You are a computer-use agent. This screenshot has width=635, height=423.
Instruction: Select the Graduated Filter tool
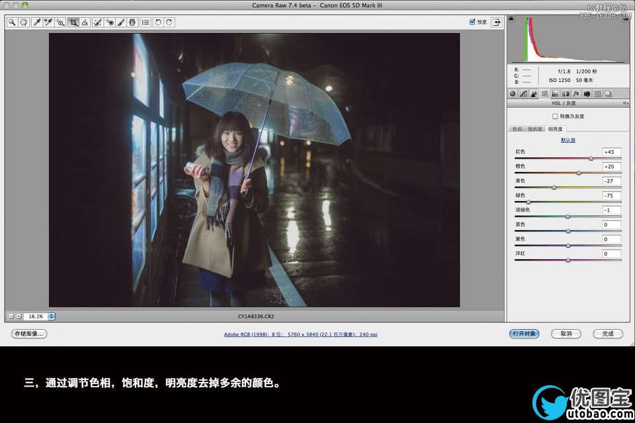(132, 22)
